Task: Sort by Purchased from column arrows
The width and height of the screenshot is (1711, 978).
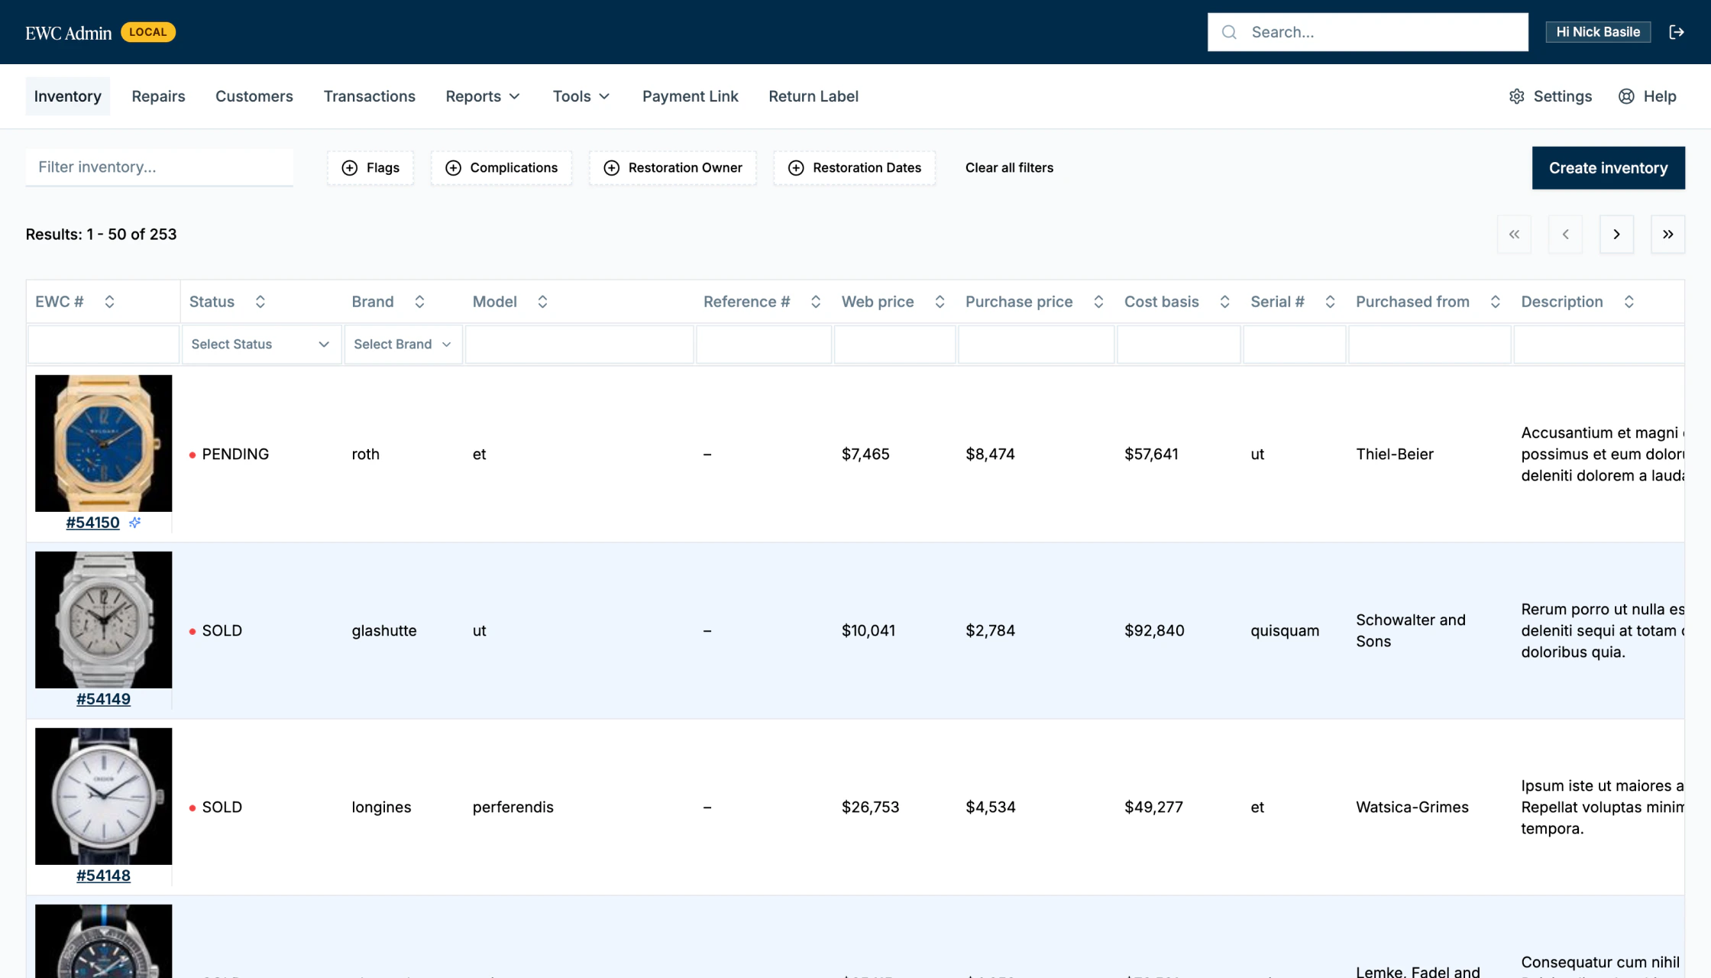Action: (x=1495, y=302)
